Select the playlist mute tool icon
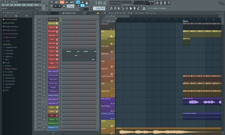 tap(118, 13)
